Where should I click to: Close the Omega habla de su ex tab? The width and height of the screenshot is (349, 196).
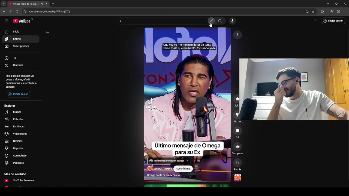46,4
